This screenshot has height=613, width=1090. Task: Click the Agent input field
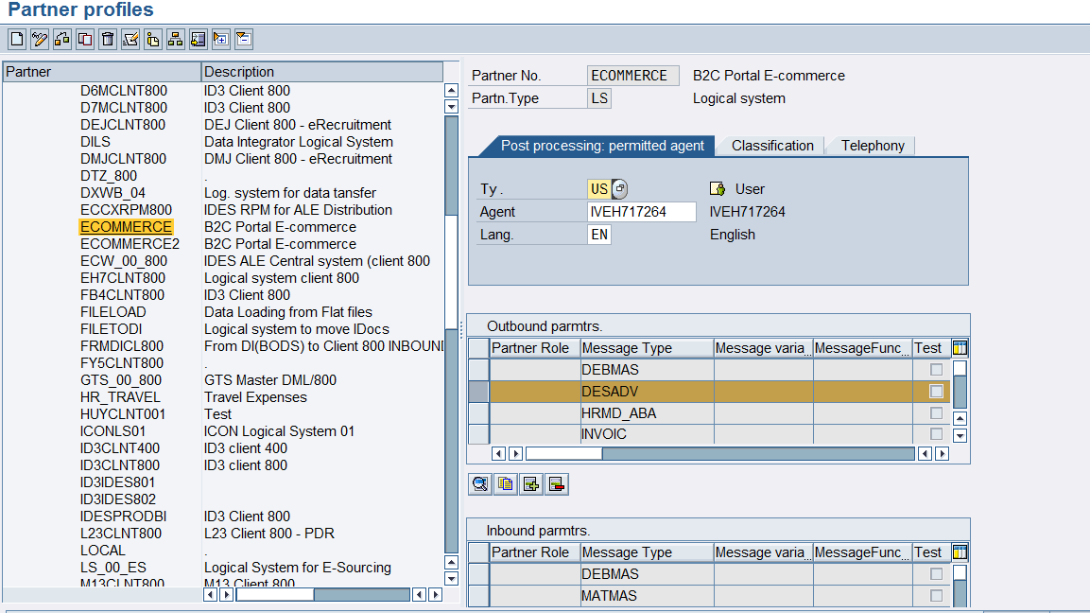(x=641, y=212)
